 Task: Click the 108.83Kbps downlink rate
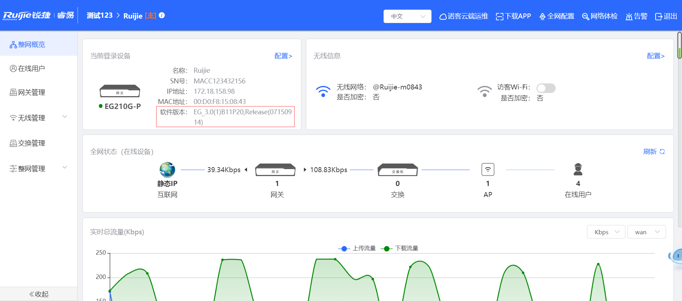click(x=329, y=170)
